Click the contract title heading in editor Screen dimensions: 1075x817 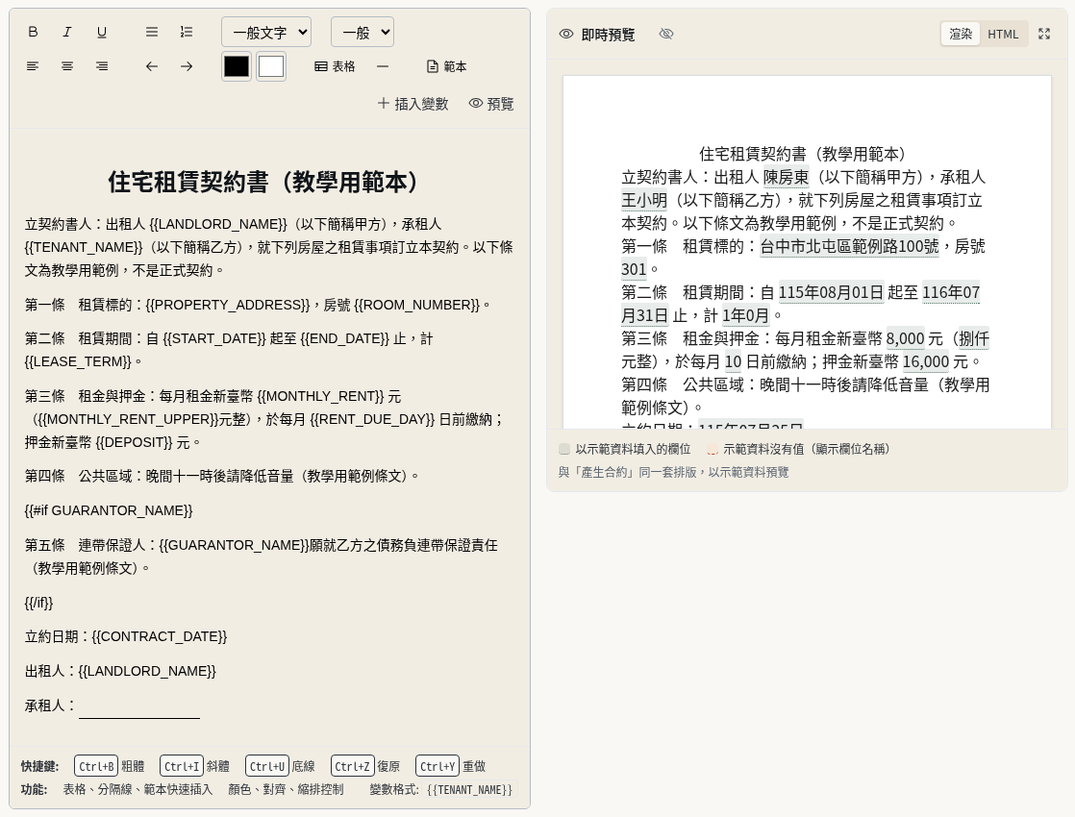(269, 182)
